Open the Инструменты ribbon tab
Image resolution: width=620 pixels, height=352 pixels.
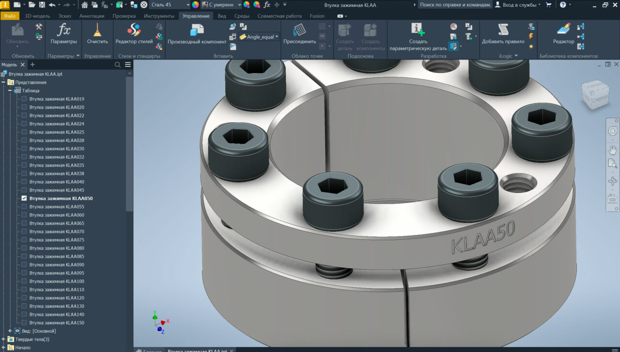[x=159, y=16]
